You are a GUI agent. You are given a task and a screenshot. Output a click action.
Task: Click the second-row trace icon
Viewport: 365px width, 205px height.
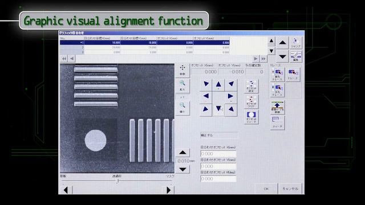pos(278,90)
